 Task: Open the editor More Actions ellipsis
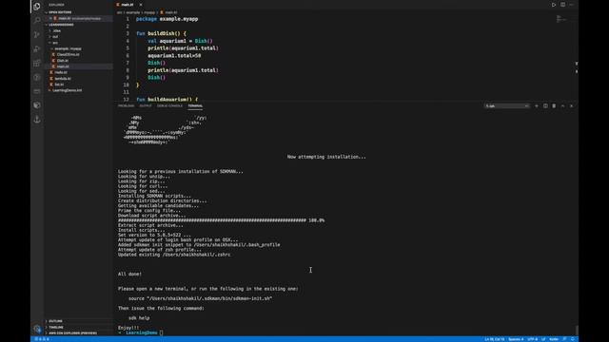(571, 5)
